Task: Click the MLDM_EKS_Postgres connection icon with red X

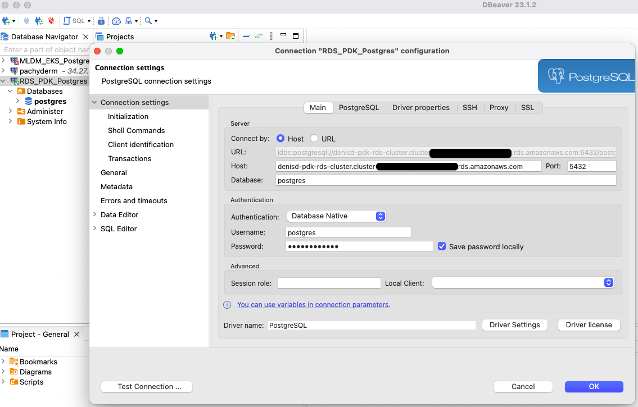Action: pos(14,61)
